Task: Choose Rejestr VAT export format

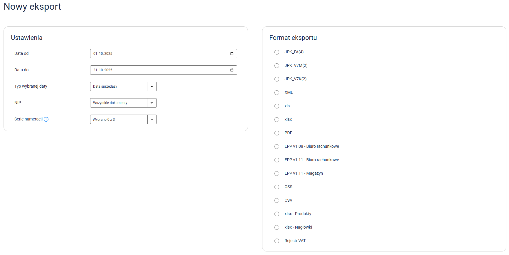Action: pyautogui.click(x=277, y=241)
